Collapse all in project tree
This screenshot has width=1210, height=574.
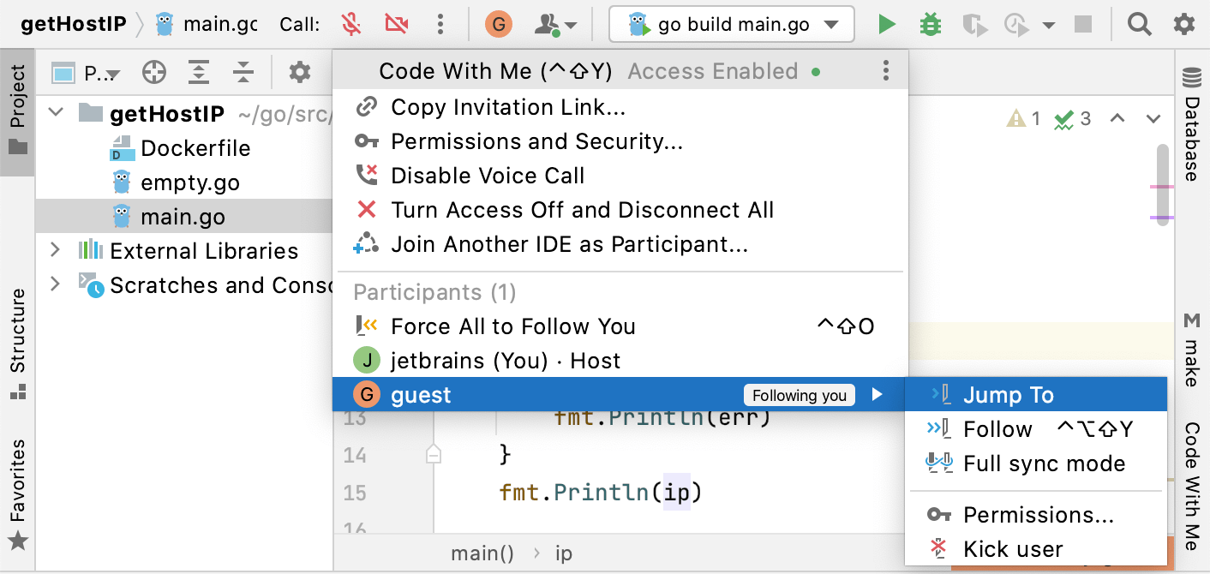tap(243, 73)
